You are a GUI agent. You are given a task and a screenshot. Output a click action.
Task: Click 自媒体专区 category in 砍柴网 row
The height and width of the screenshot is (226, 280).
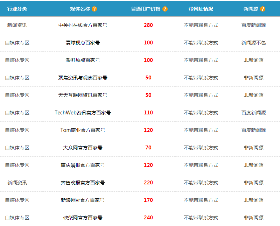coord(17,218)
